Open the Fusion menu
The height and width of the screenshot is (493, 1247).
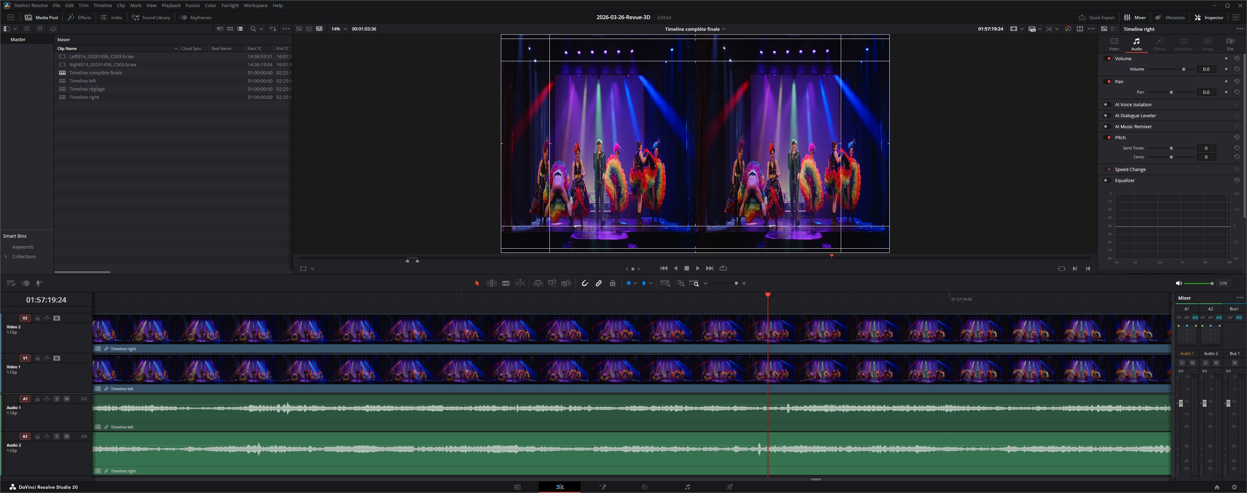coord(192,5)
